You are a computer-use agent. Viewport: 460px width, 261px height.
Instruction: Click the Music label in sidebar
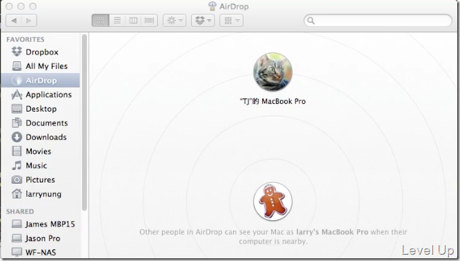point(37,165)
